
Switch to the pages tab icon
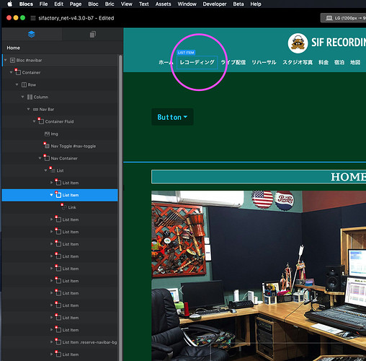pyautogui.click(x=93, y=35)
